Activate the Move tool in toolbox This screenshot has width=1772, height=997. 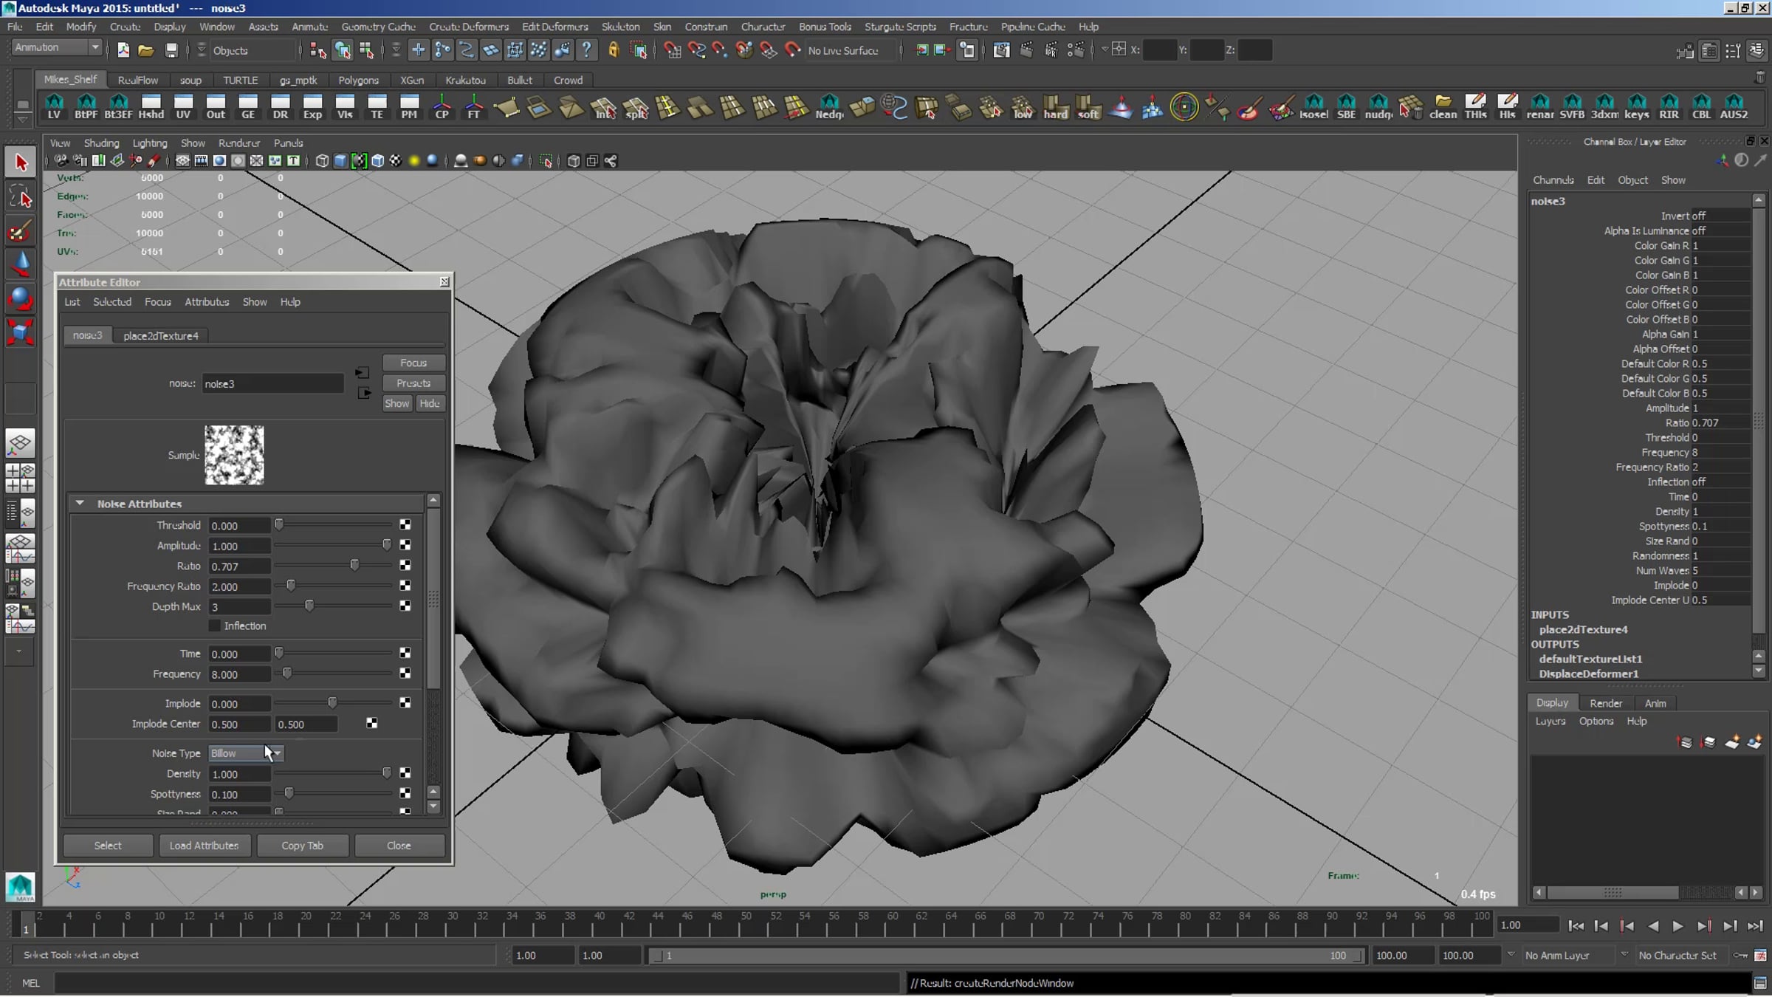click(20, 264)
